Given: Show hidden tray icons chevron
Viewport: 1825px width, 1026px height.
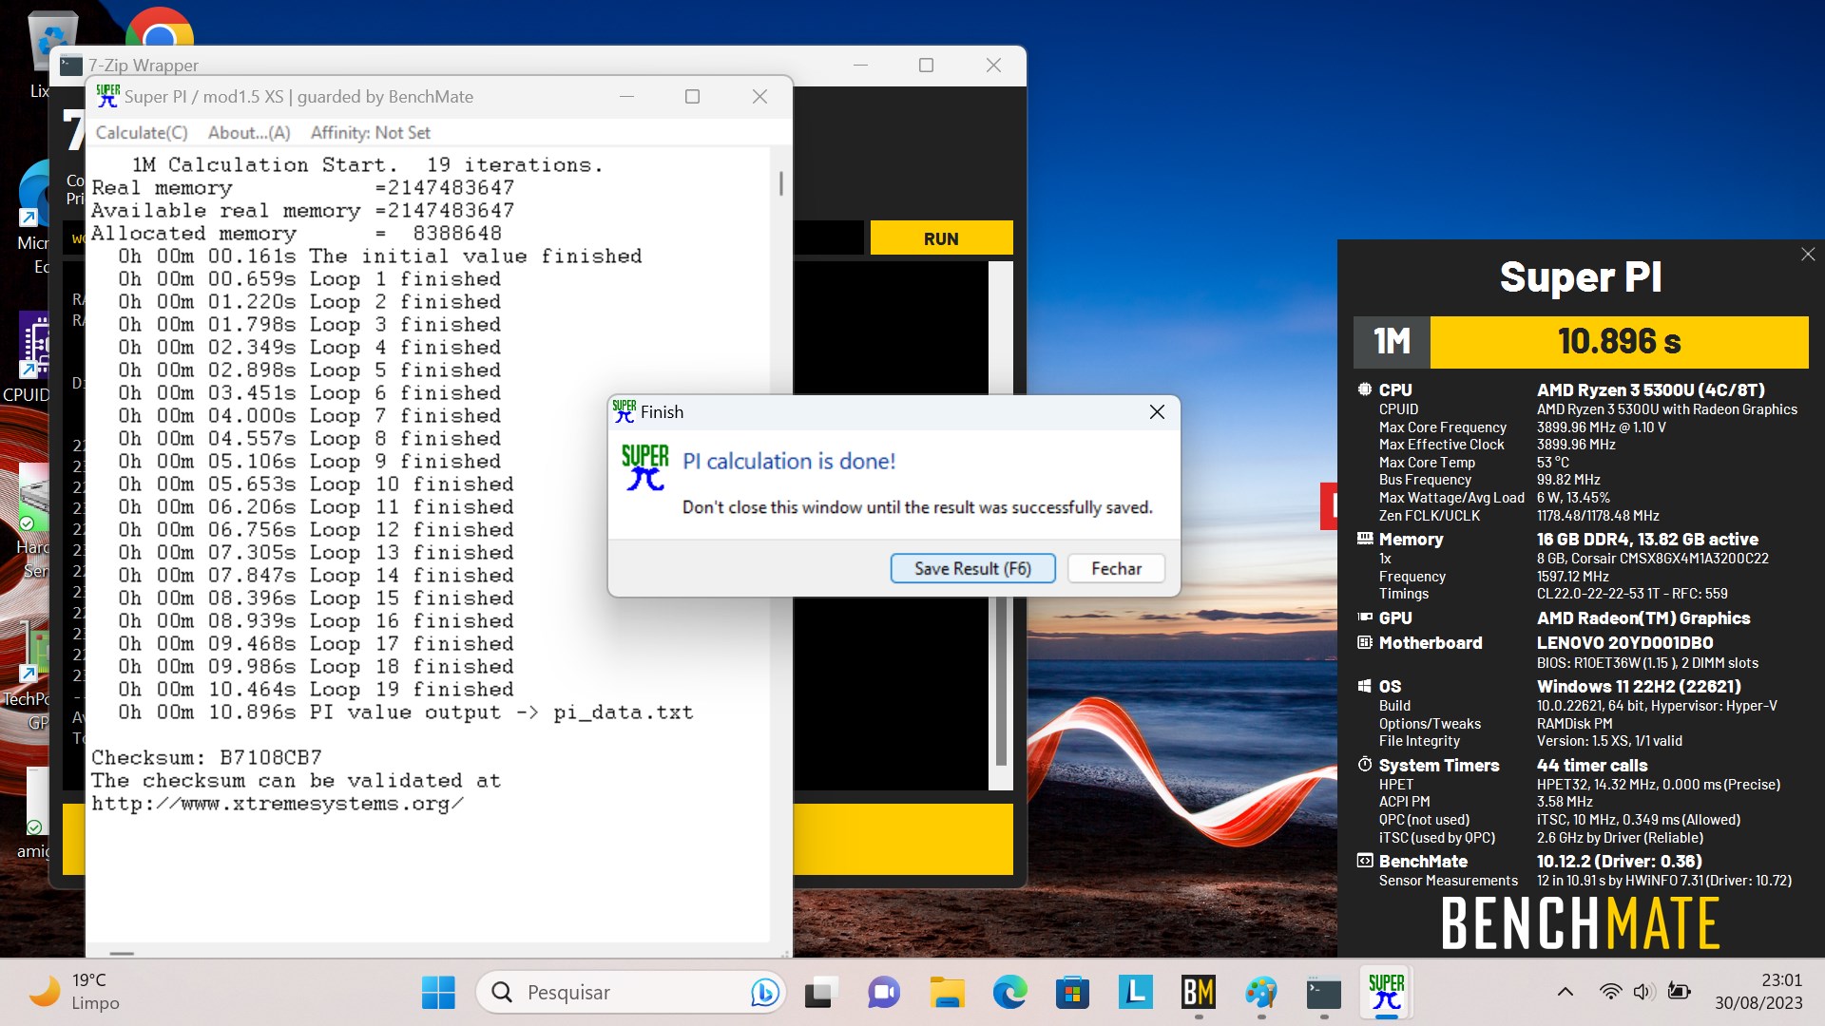Looking at the screenshot, I should click(x=1565, y=993).
